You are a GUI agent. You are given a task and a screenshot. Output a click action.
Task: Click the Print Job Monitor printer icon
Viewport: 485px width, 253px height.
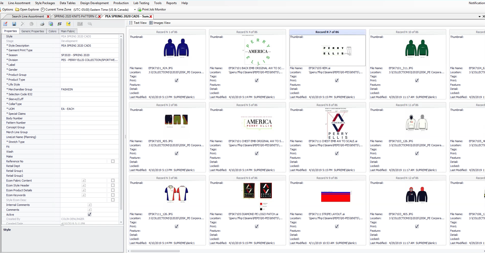click(139, 9)
